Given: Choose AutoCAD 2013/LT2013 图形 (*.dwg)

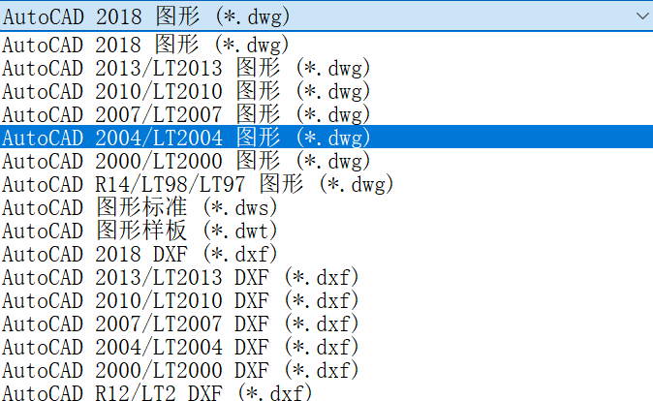Looking at the screenshot, I should (326, 68).
